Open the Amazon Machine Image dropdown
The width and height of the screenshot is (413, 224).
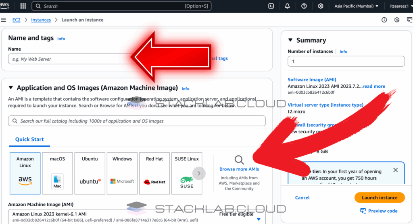pyautogui.click(x=137, y=217)
